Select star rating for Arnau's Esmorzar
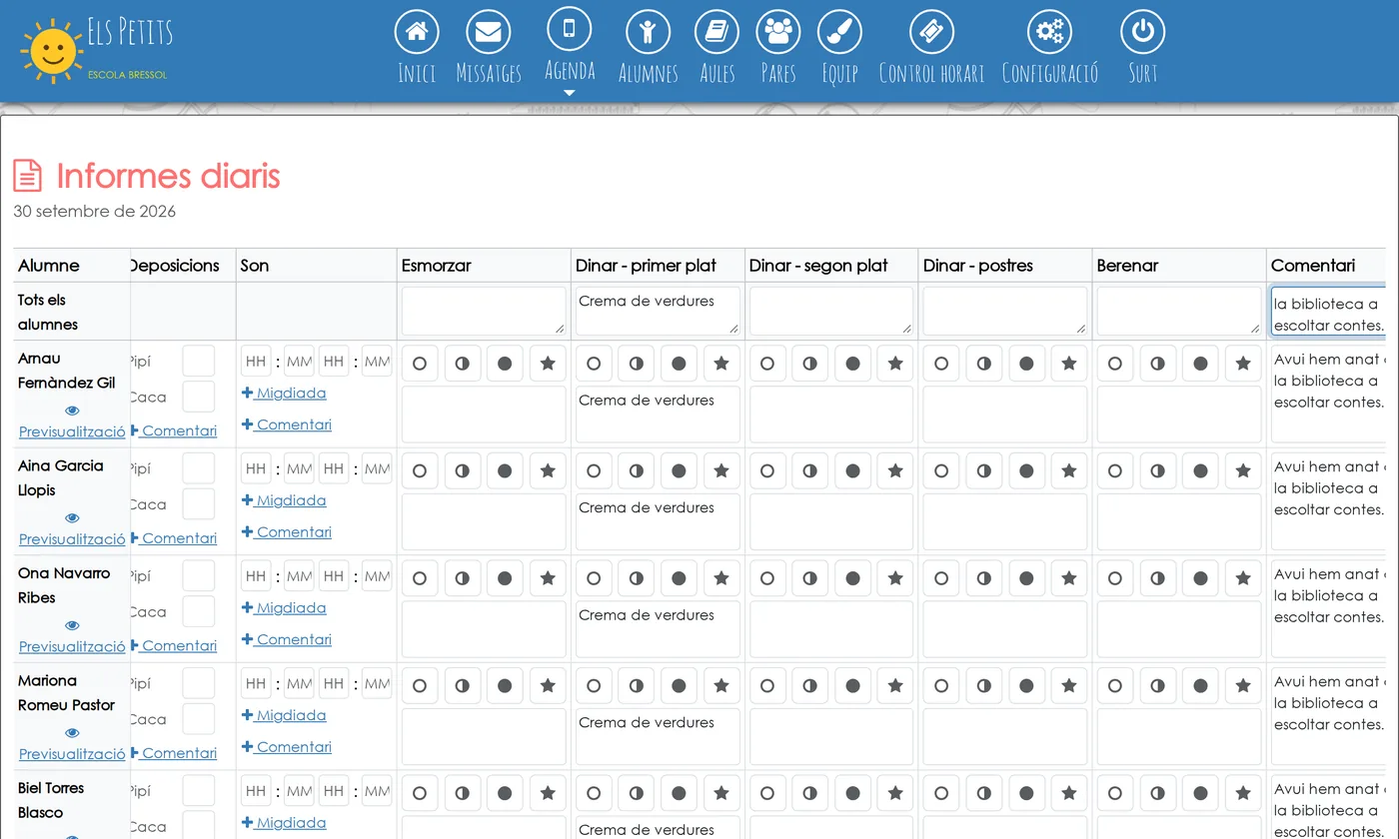The image size is (1399, 839). coord(548,364)
